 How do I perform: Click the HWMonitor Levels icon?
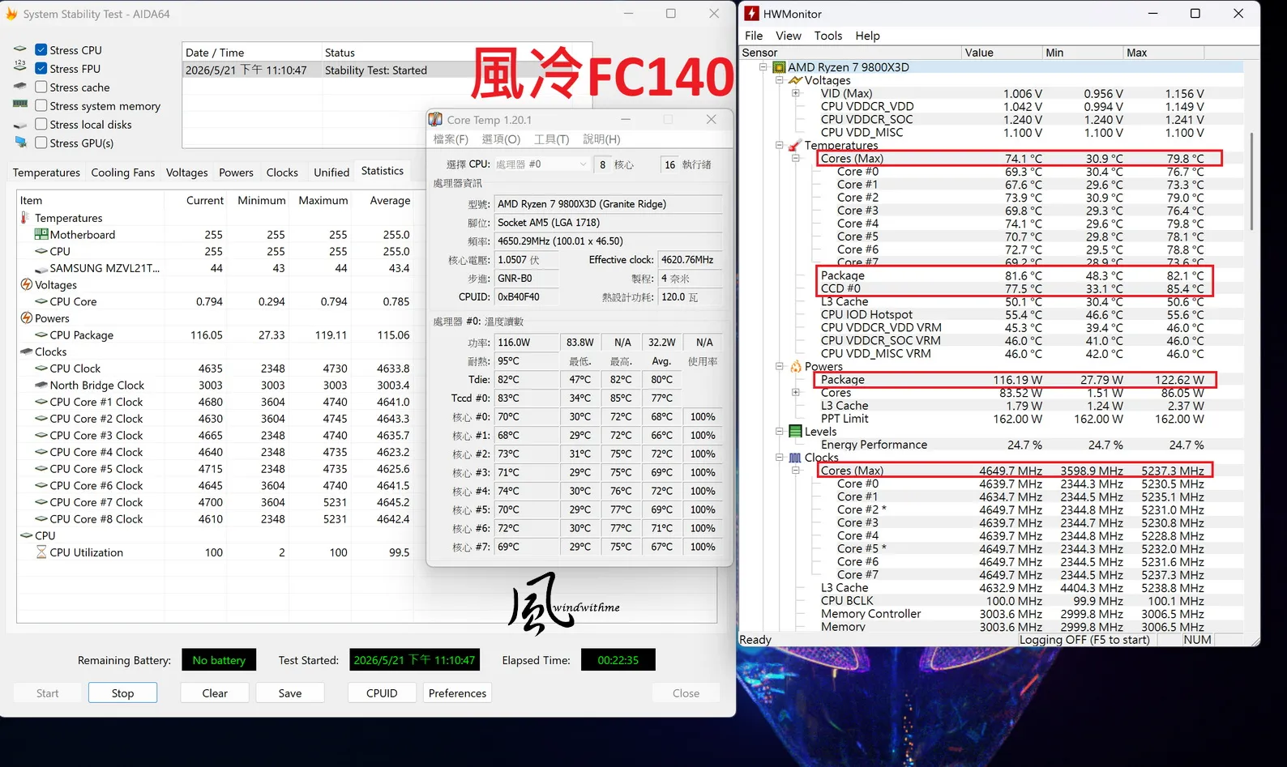pos(795,431)
